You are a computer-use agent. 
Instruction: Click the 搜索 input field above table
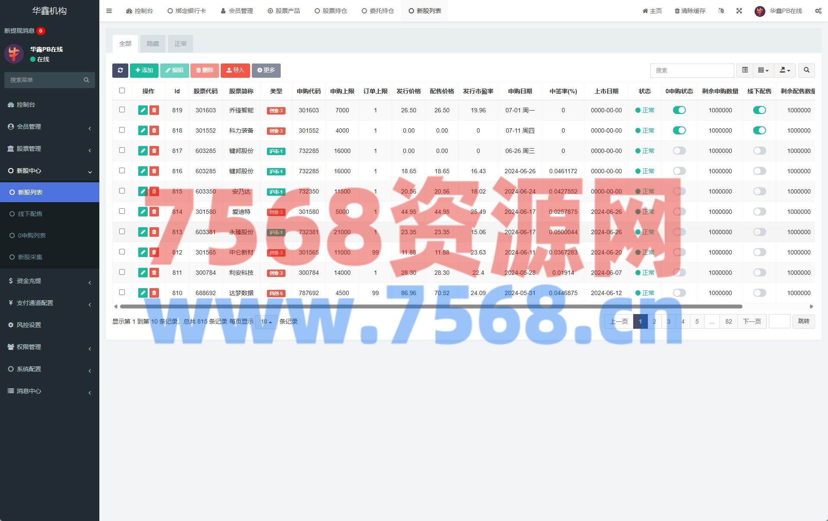[x=692, y=70]
